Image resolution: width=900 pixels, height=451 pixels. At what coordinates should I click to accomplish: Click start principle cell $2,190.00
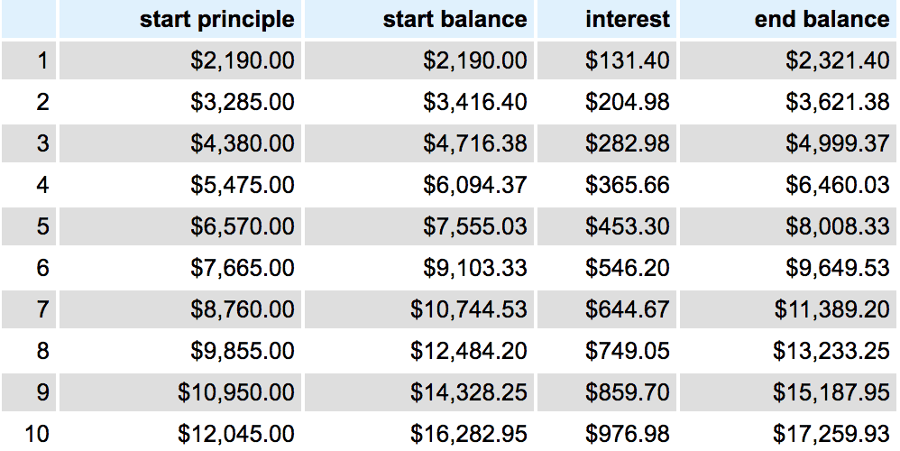pyautogui.click(x=243, y=60)
